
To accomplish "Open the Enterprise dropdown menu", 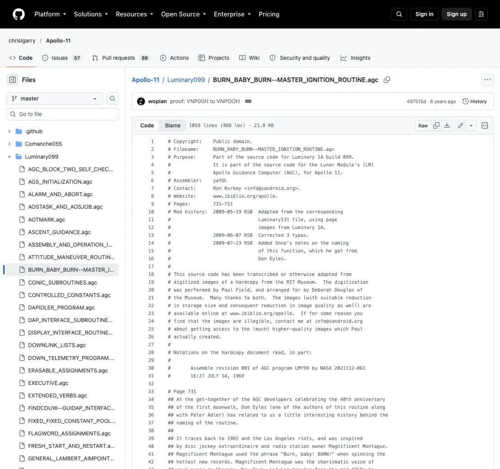I will click(x=232, y=14).
